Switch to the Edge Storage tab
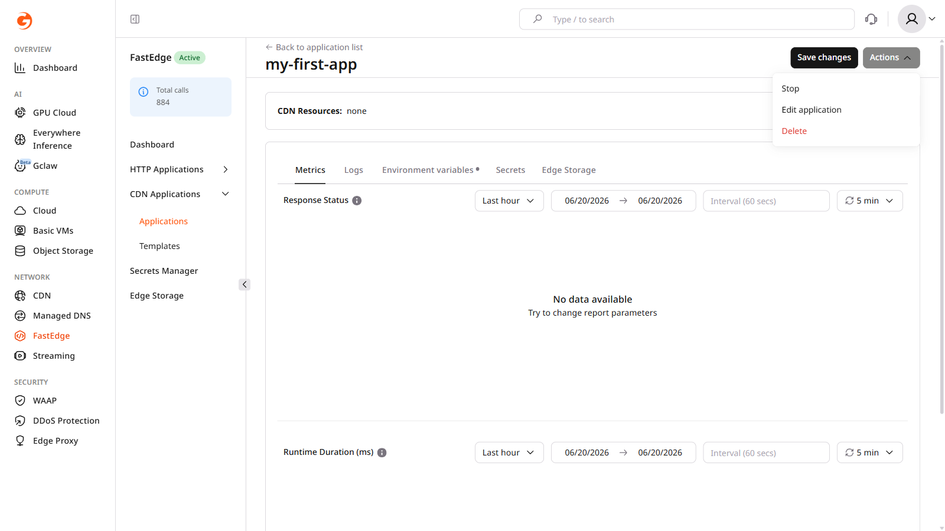 point(569,170)
